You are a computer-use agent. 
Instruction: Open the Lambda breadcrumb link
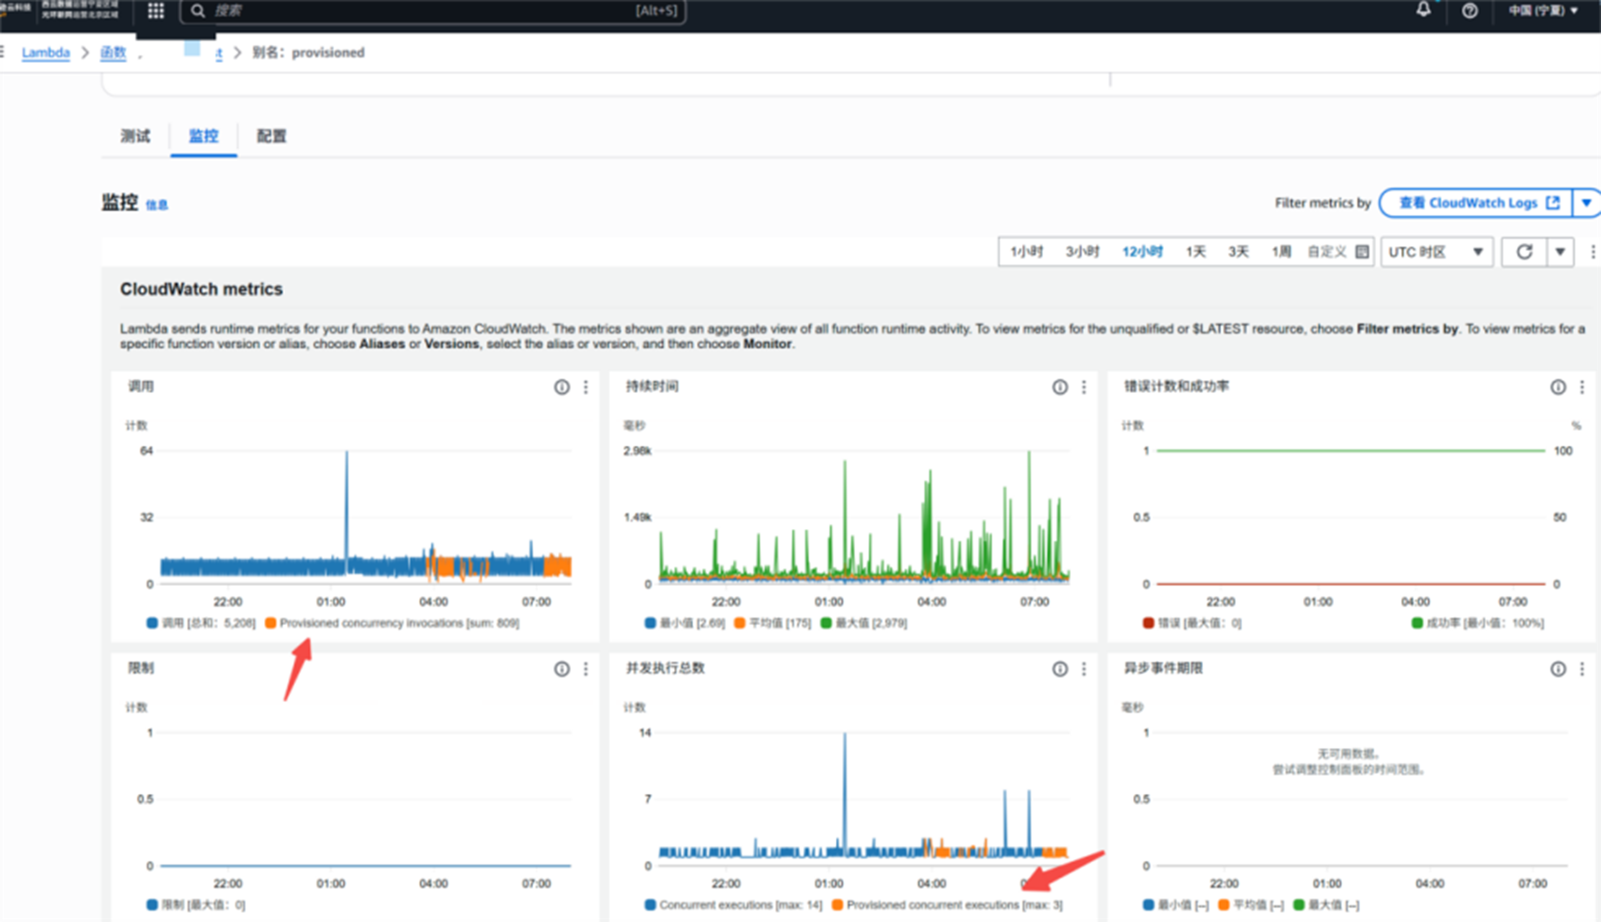tap(46, 52)
